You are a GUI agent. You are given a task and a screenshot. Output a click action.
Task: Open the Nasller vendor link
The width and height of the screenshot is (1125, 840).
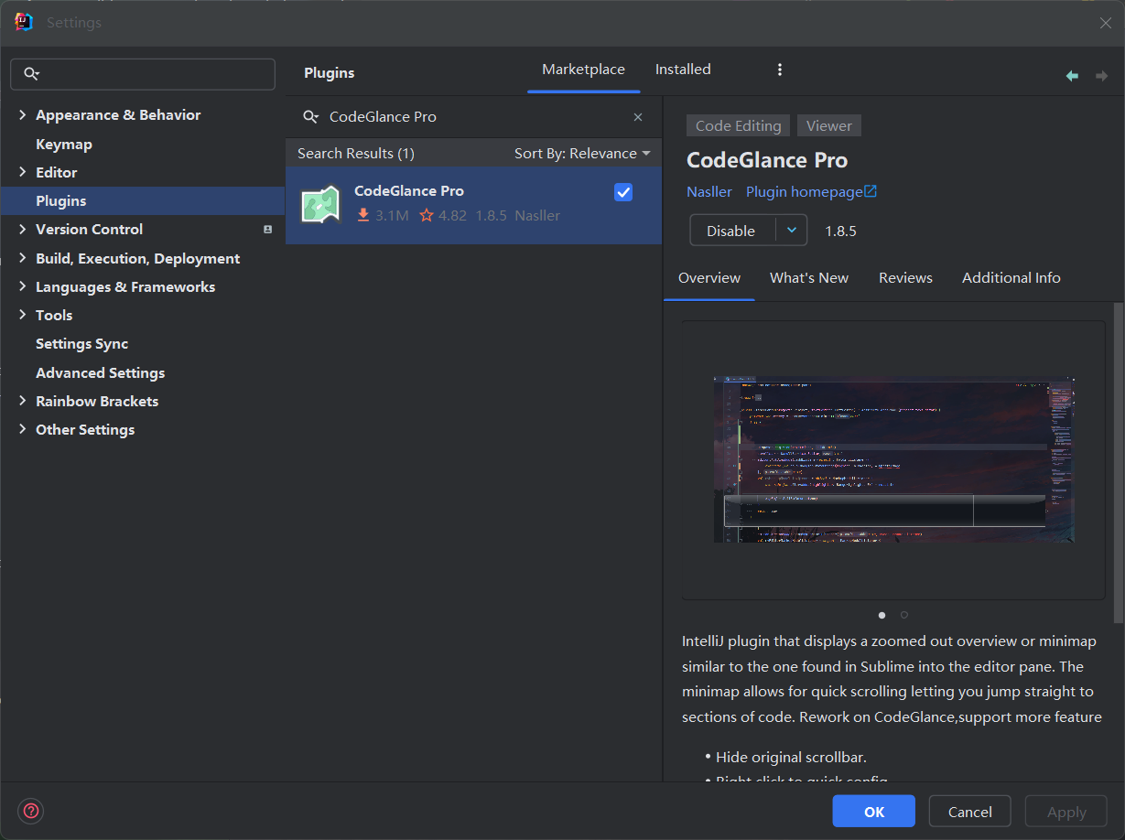click(x=709, y=192)
